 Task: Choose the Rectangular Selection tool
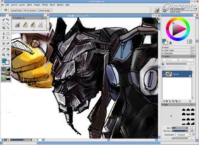coord(4,24)
